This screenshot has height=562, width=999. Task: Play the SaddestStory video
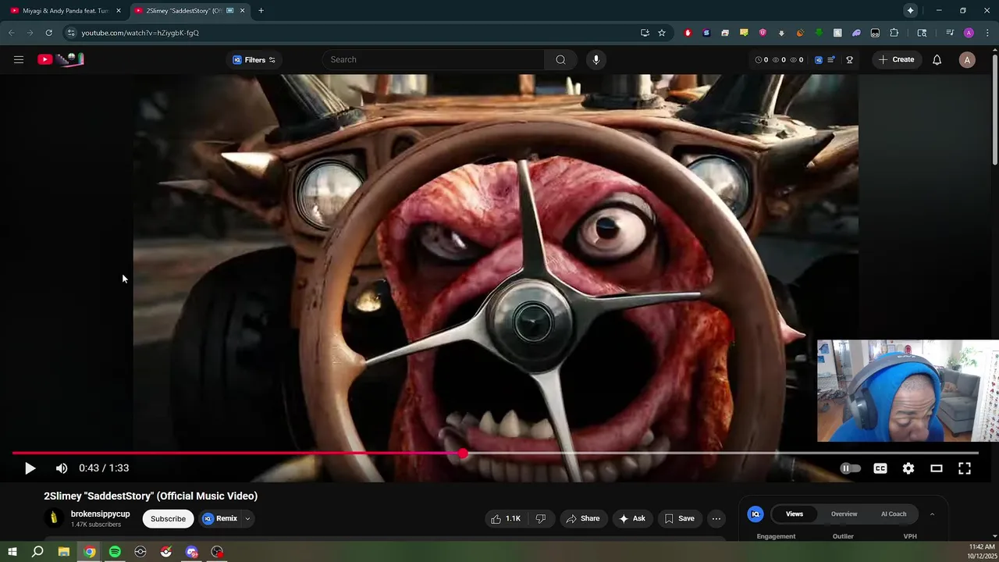30,468
